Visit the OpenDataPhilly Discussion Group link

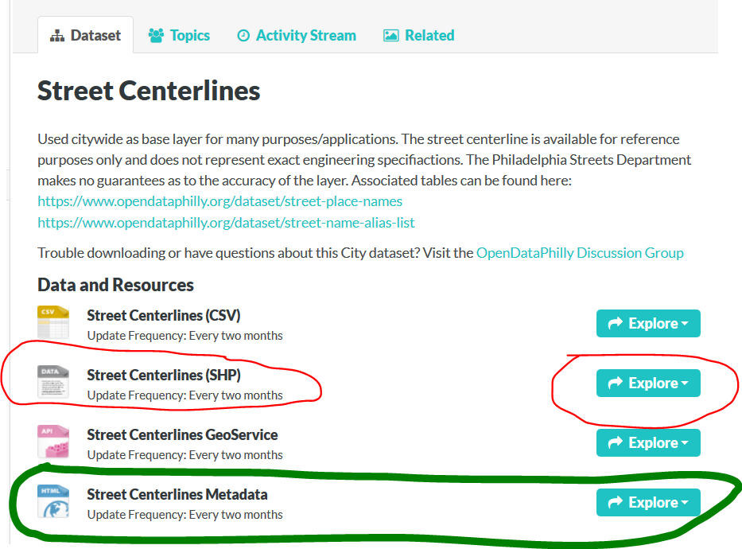point(580,253)
